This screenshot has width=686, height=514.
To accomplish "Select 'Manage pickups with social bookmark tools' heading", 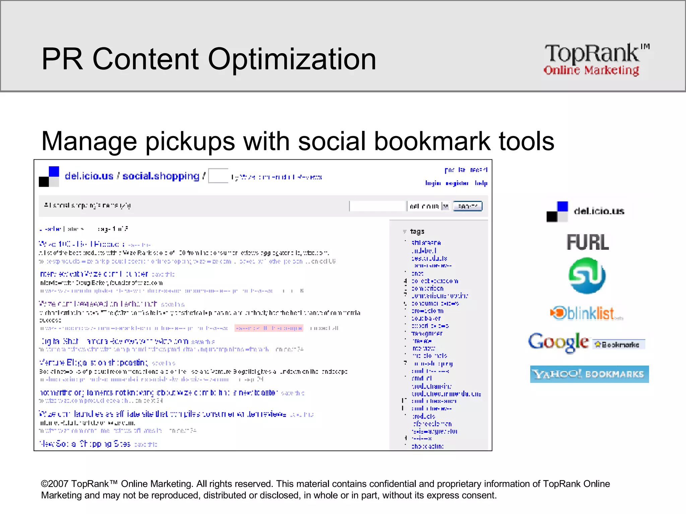I will click(298, 141).
